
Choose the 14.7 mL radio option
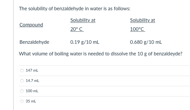tap(22, 81)
